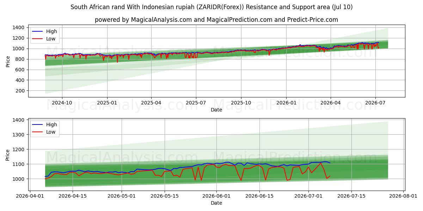Click the '2026-07' date tick label
The height and width of the screenshot is (211, 423).
click(375, 103)
